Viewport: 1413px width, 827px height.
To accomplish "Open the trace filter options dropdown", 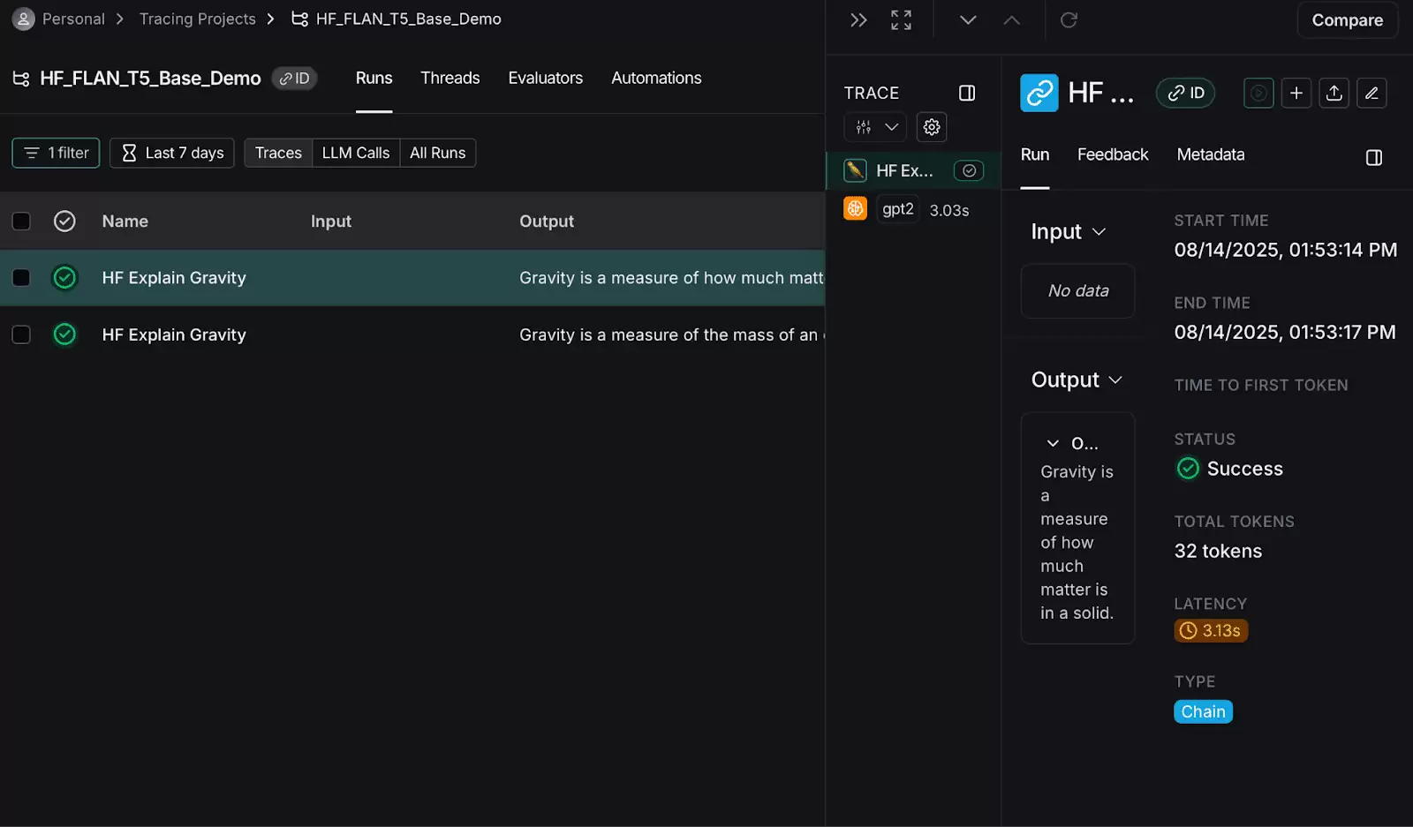I will [874, 127].
